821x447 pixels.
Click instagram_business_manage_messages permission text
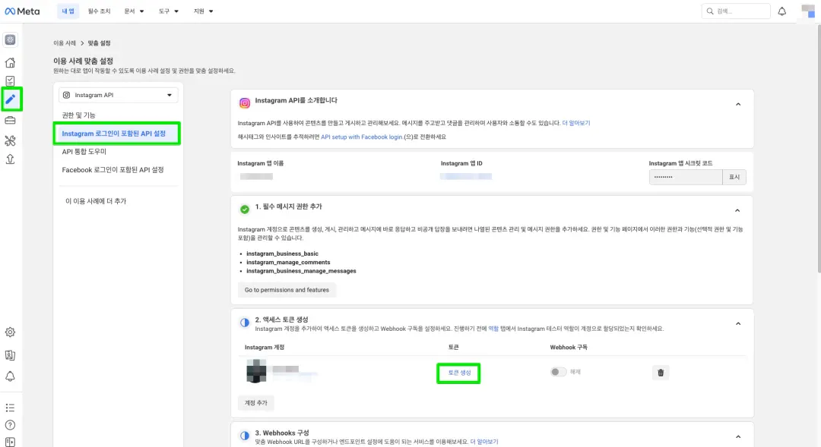click(301, 272)
